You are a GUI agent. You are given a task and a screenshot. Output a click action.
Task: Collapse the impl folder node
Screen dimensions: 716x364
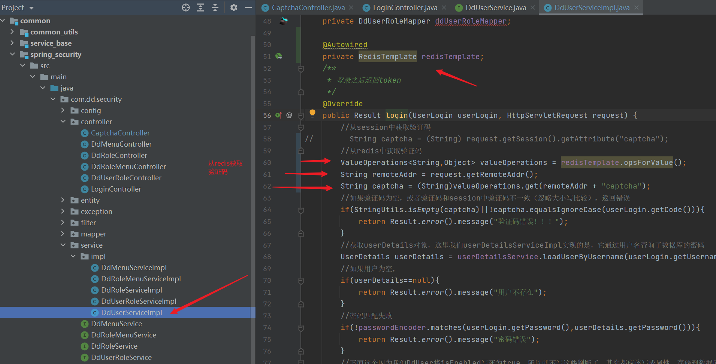[x=73, y=256]
